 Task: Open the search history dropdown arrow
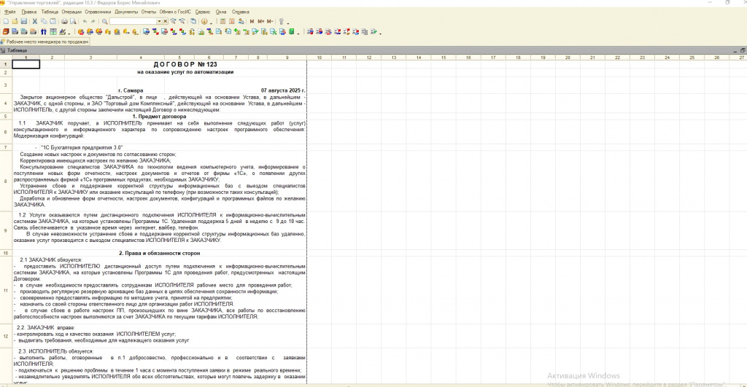tap(159, 21)
